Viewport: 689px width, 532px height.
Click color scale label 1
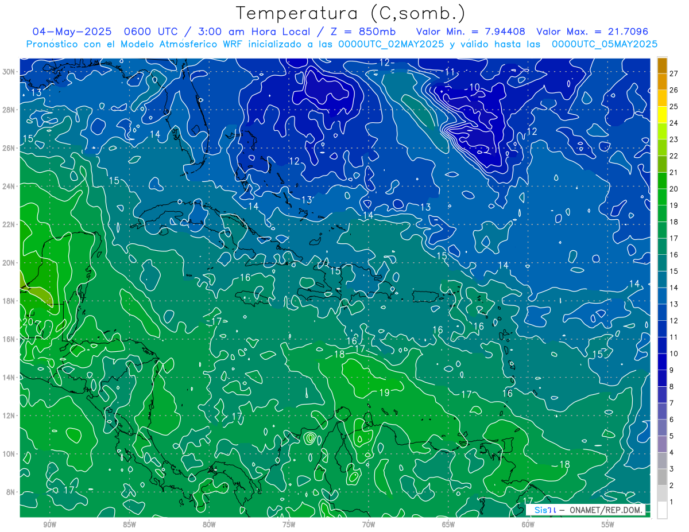coord(672,502)
